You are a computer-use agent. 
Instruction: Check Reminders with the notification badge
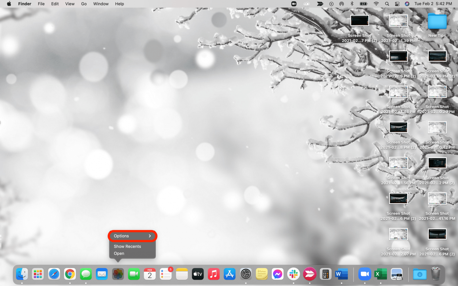(x=166, y=274)
